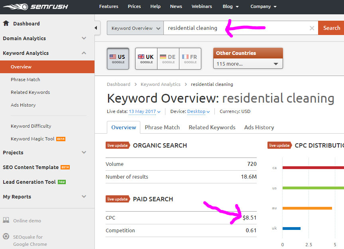This screenshot has width=344, height=249.
Task: Click the Volume value 720
Action: [x=252, y=164]
